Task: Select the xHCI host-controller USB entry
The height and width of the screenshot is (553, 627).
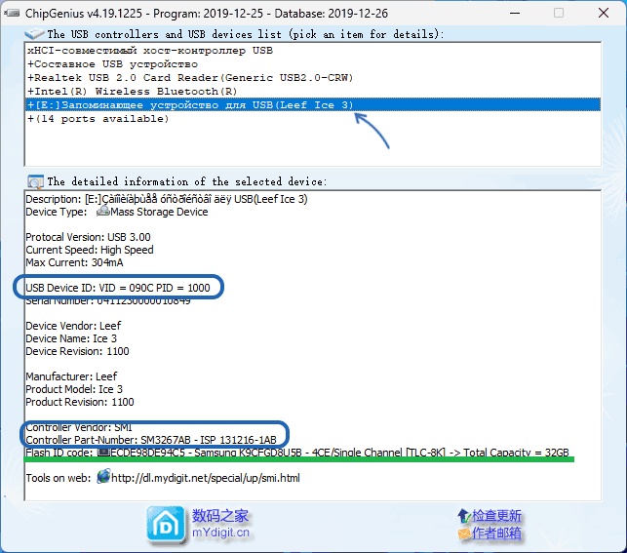Action: click(x=150, y=50)
